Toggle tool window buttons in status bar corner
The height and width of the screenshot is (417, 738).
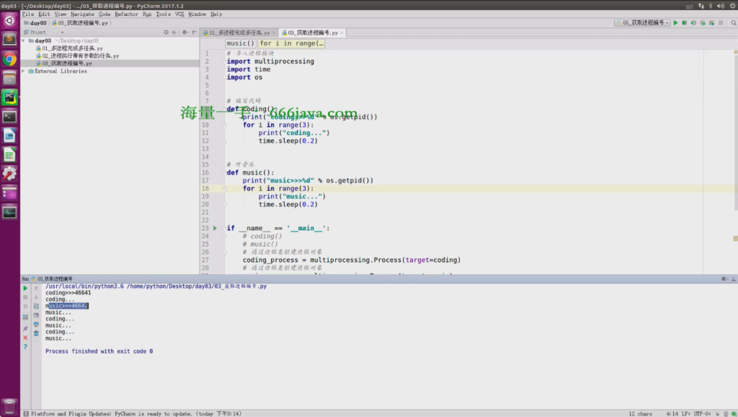[25, 413]
